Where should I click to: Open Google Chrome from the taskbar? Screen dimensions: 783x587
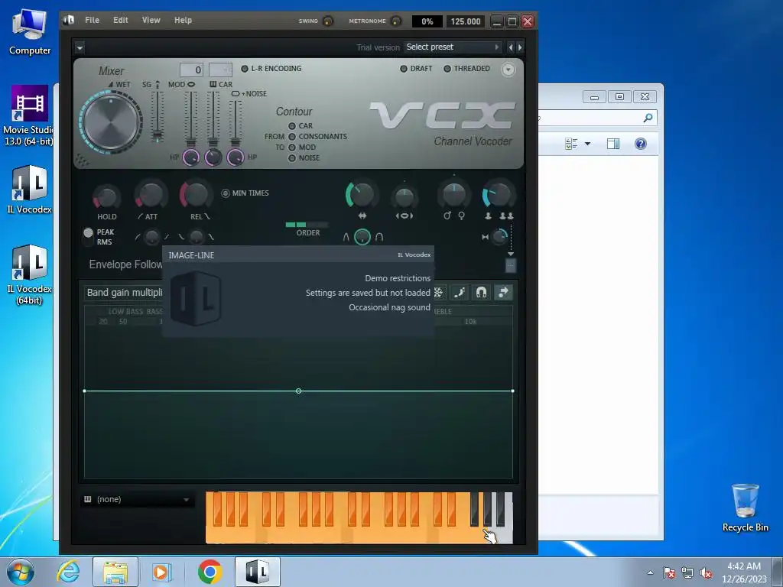[x=210, y=572]
